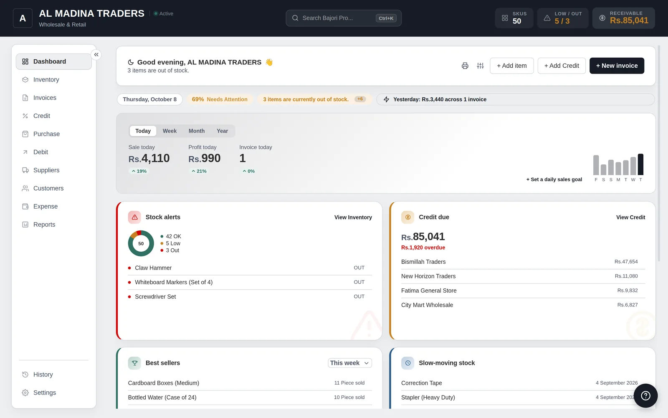Click the SKUs 50 header chip
Screen dimensions: 668x418
tap(514, 18)
